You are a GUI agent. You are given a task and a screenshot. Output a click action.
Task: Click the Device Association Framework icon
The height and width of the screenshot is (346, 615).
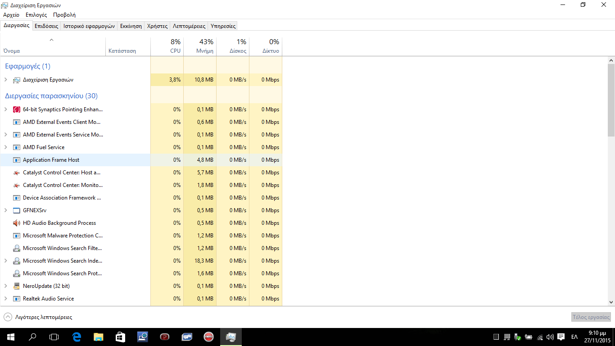coord(17,198)
